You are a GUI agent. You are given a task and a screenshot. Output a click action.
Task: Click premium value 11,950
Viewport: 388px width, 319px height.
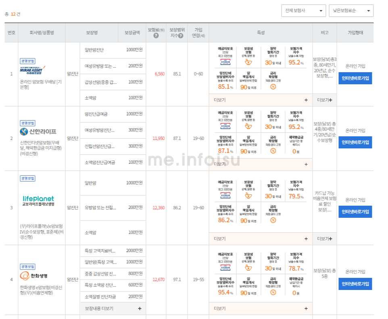159,138
